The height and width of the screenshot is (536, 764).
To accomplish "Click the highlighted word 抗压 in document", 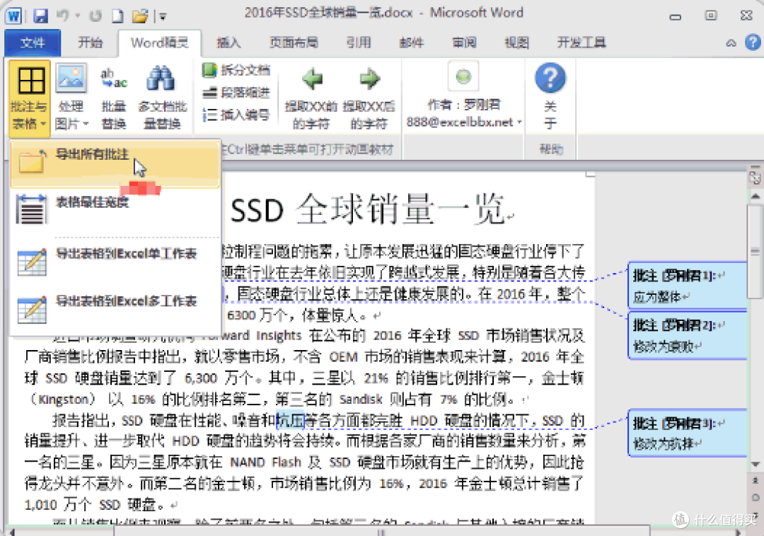I will coord(290,419).
